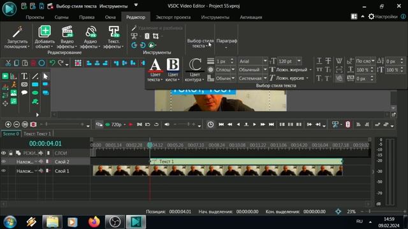Select the green Ellipse shape tool
408x229 pixels.
pyautogui.click(x=35, y=93)
